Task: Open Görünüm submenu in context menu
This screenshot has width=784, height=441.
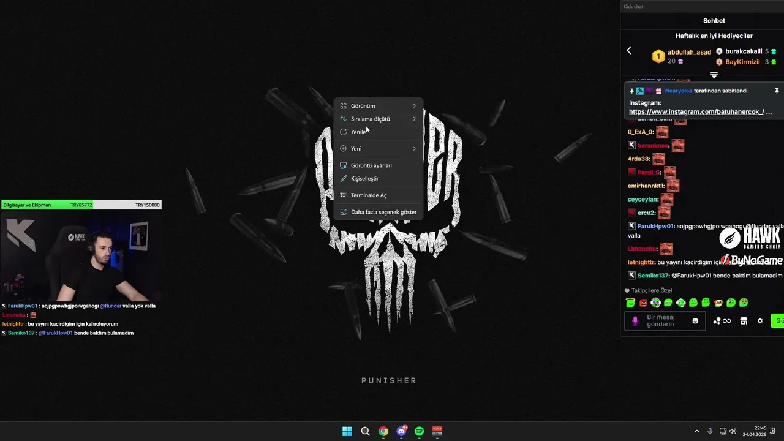Action: (x=378, y=106)
